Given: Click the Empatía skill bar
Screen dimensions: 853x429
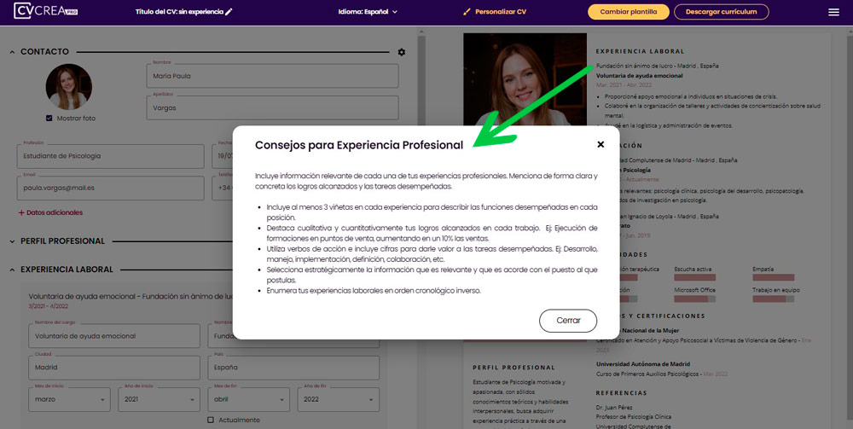Looking at the screenshot, I should pyautogui.click(x=773, y=277).
